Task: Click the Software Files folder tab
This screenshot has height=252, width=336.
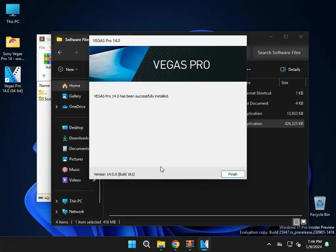Action: (73, 39)
